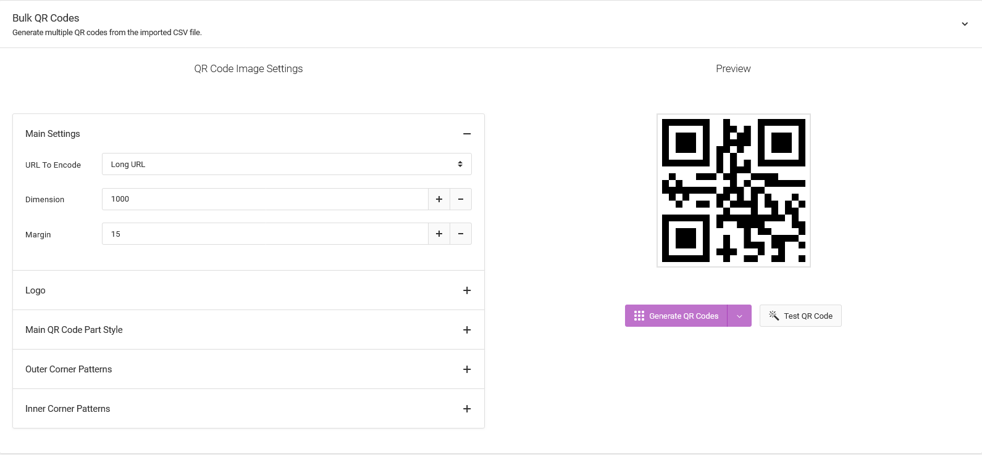
Task: Open the Generate QR Codes dropdown arrow
Action: tap(739, 316)
